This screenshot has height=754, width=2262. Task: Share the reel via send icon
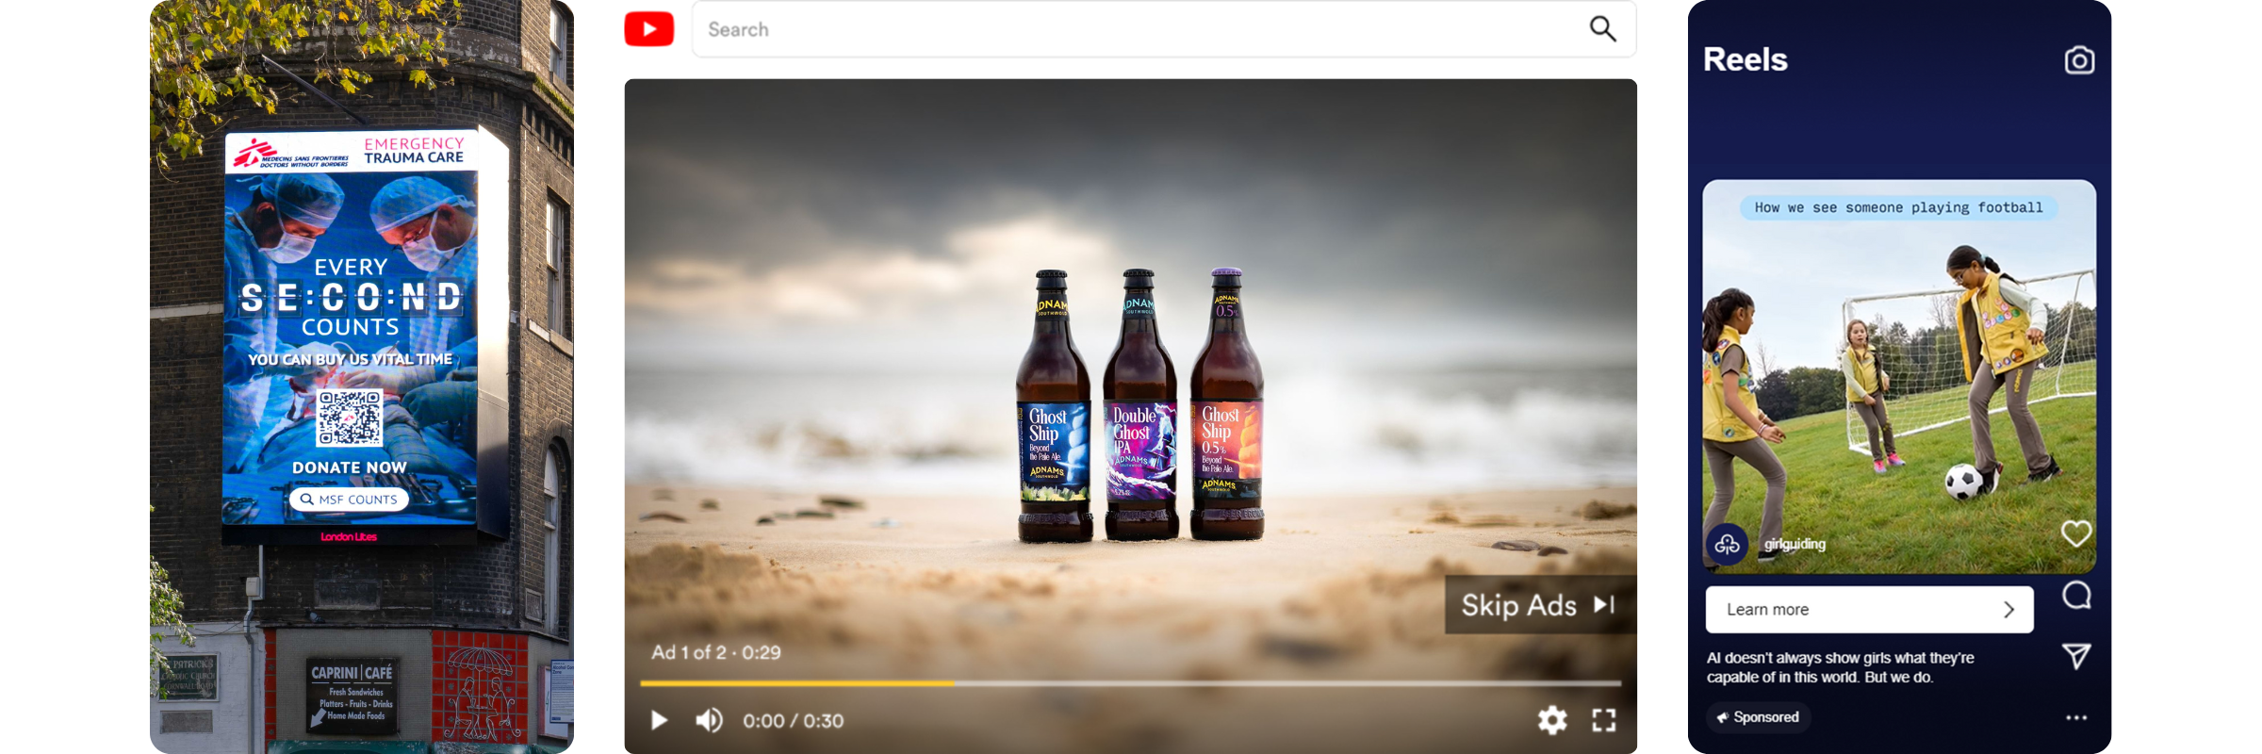point(2076,656)
